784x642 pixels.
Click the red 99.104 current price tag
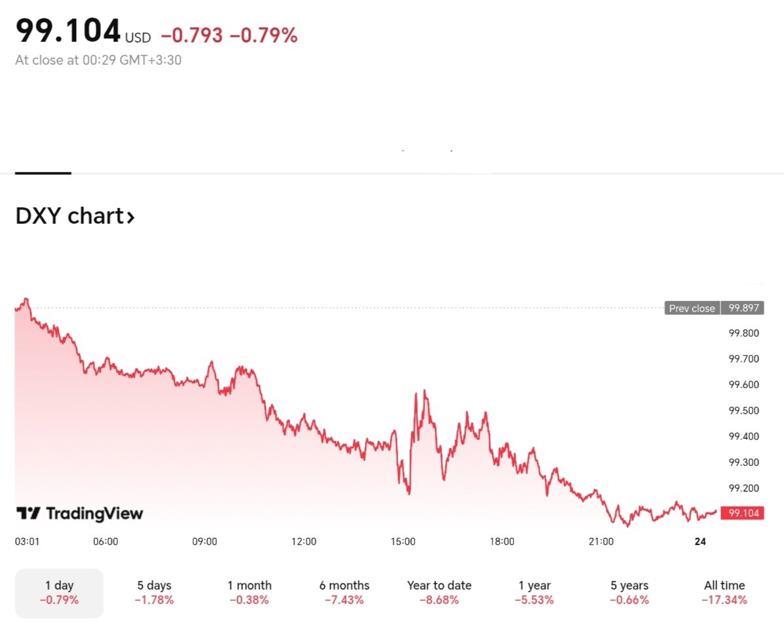pyautogui.click(x=743, y=513)
